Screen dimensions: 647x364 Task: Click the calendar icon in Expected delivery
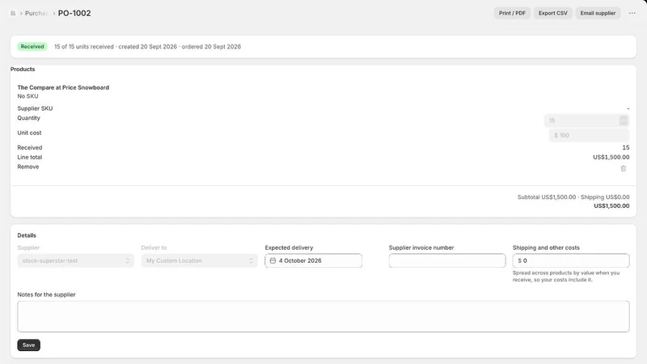tap(273, 260)
